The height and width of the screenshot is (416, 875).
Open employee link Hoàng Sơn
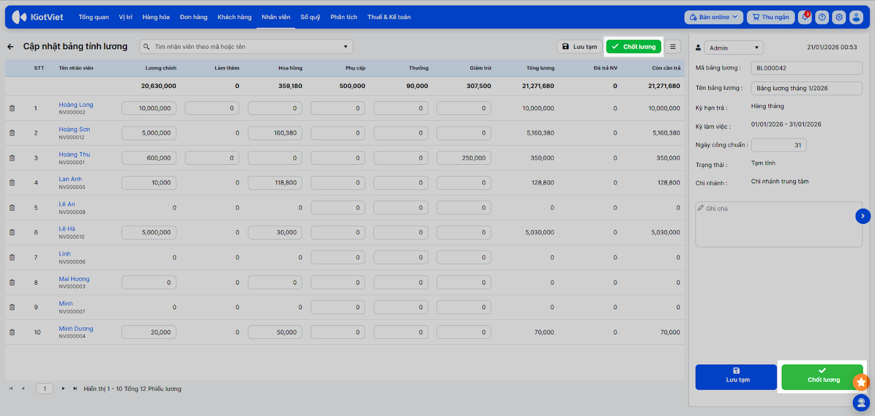74,130
